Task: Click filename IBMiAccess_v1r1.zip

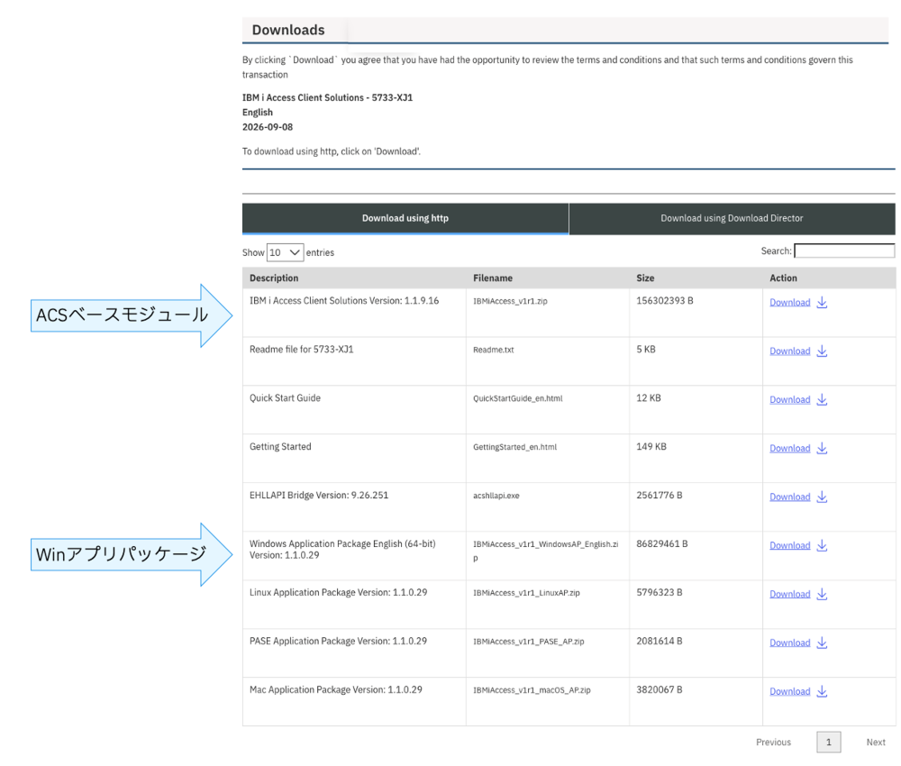Action: pos(510,301)
